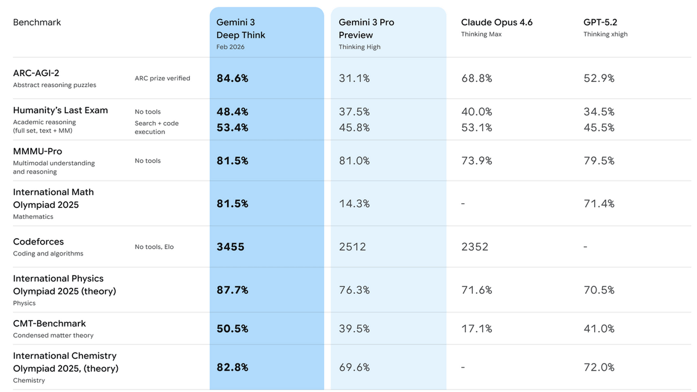
Task: Click the Humanity's Last Exam row title
Action: (60, 110)
